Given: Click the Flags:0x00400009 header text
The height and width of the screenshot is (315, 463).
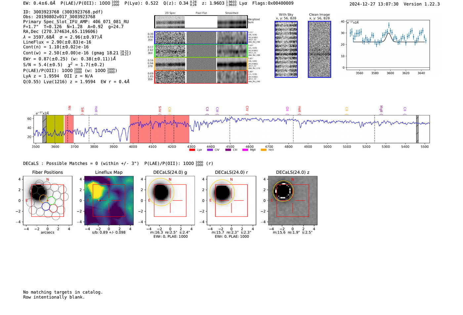Looking at the screenshot, I should 273,3.
